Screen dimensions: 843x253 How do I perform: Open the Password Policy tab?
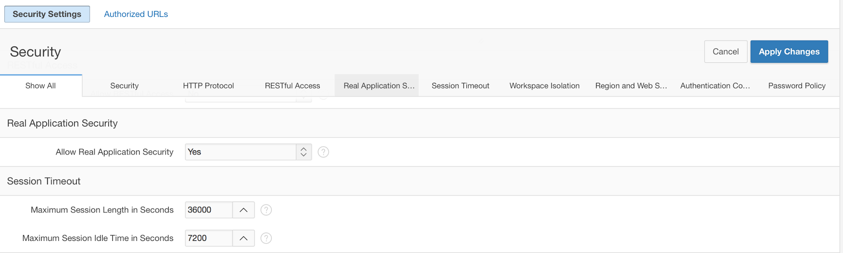pos(797,85)
